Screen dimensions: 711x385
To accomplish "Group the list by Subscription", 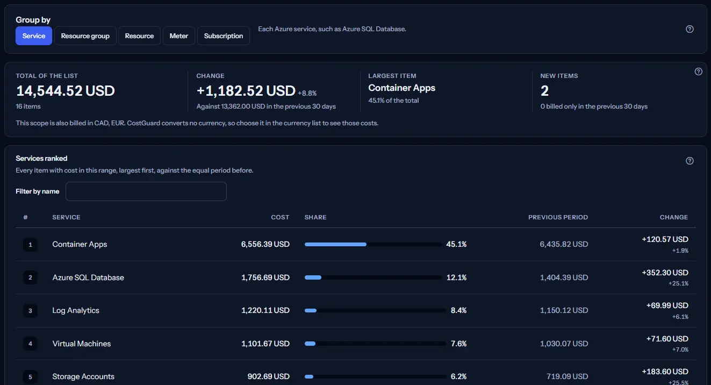I will (x=224, y=36).
